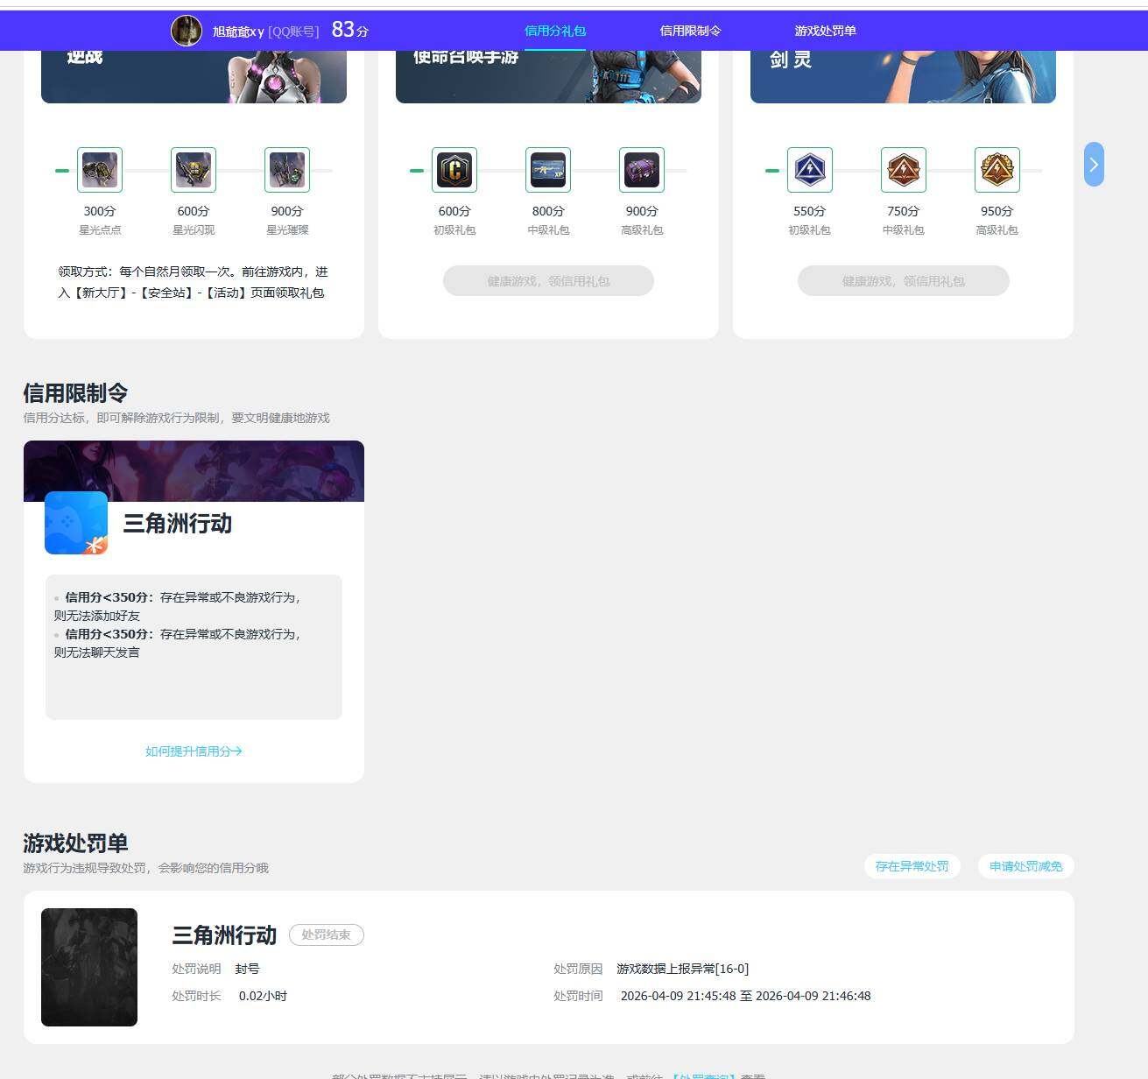Open the 900分 高级礼包 purple chest icon

pyautogui.click(x=642, y=170)
